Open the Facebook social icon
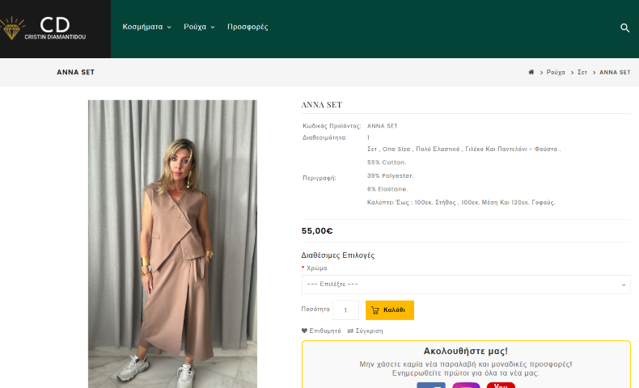 pos(430,385)
